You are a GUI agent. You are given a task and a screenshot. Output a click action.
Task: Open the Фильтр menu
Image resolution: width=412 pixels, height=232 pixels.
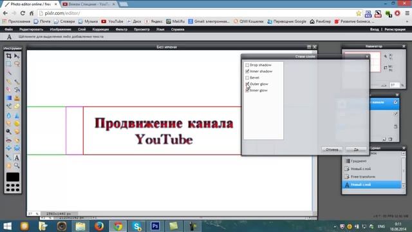(122, 30)
